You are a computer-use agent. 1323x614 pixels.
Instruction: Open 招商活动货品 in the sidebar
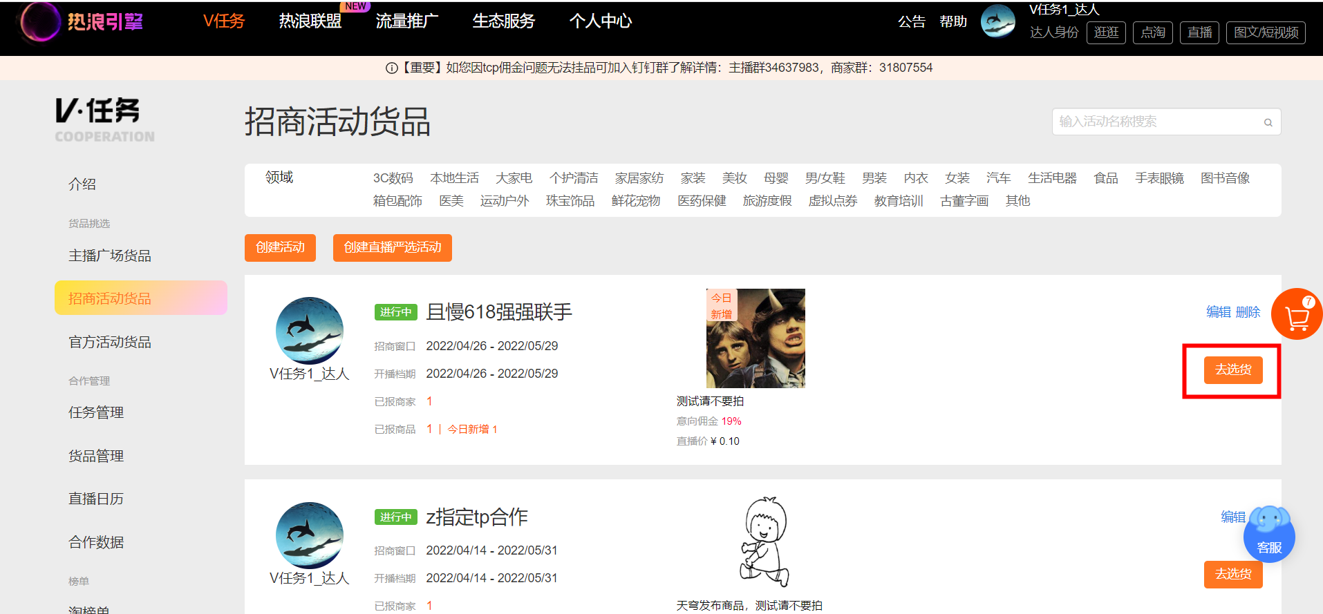click(x=141, y=298)
